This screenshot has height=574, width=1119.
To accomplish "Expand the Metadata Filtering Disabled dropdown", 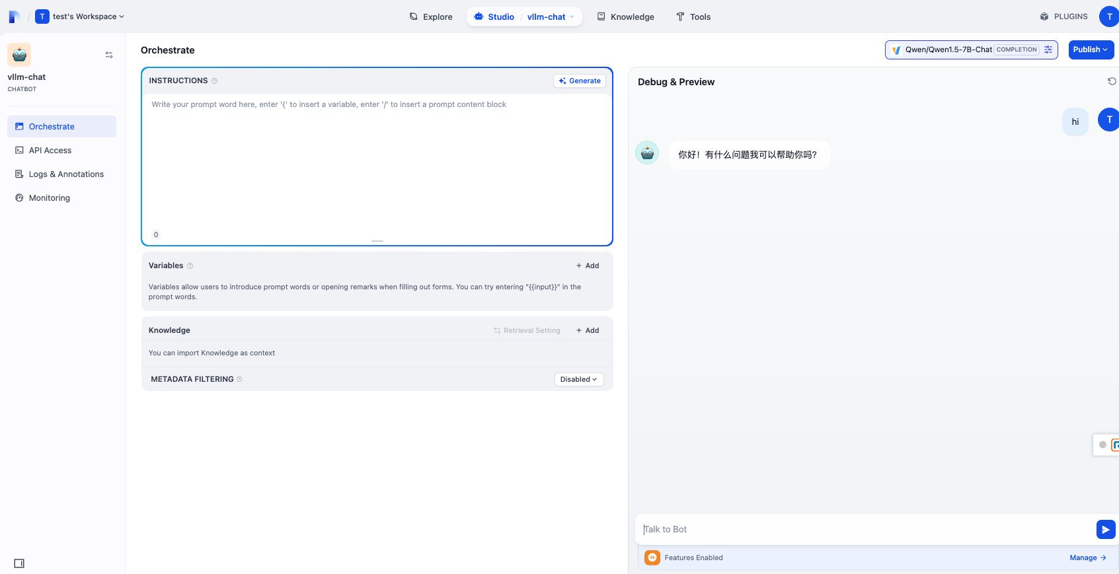I will (x=578, y=379).
